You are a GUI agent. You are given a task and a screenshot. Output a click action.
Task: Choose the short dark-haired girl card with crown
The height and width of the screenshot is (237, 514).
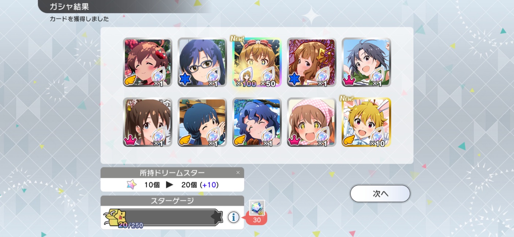click(366, 62)
